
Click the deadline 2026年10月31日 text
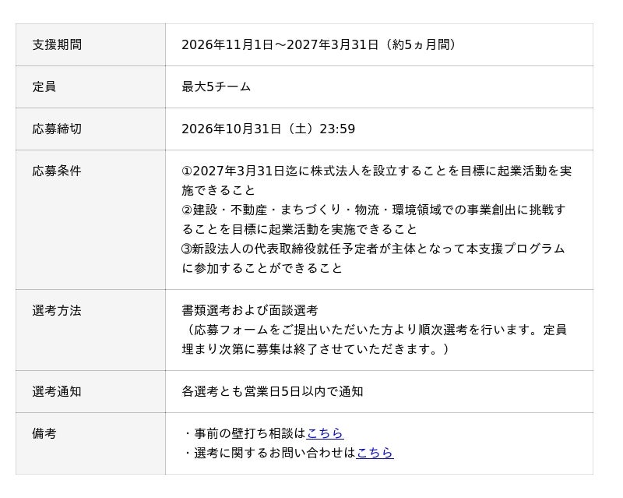coord(231,129)
